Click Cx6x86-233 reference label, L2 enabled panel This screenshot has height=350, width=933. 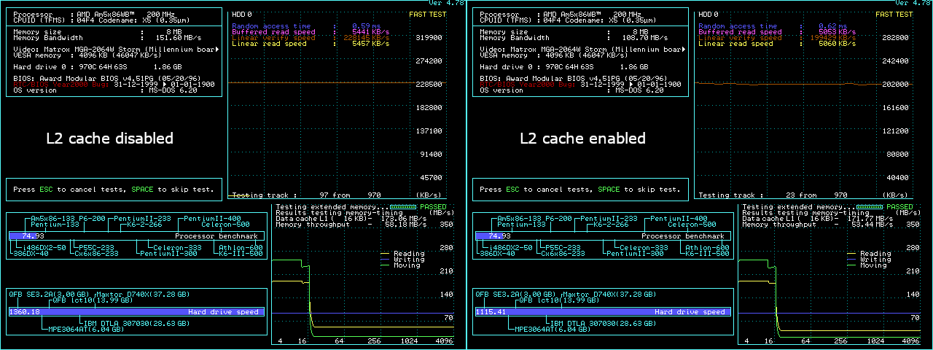[x=562, y=254]
